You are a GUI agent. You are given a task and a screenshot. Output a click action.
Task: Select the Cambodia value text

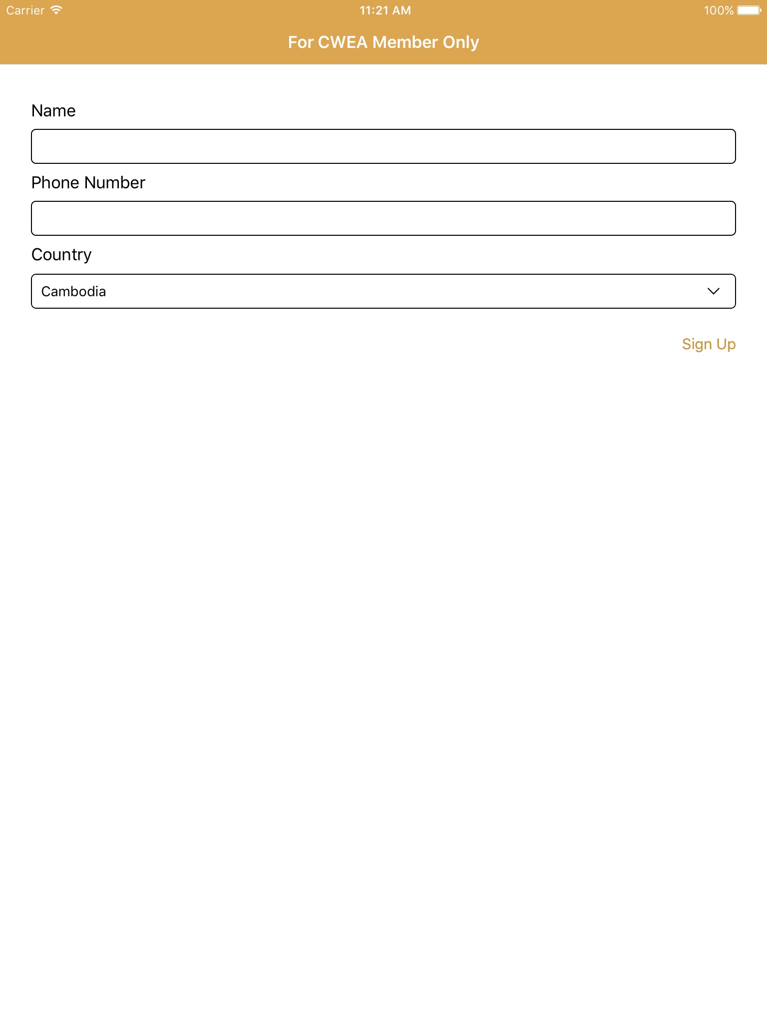point(73,291)
